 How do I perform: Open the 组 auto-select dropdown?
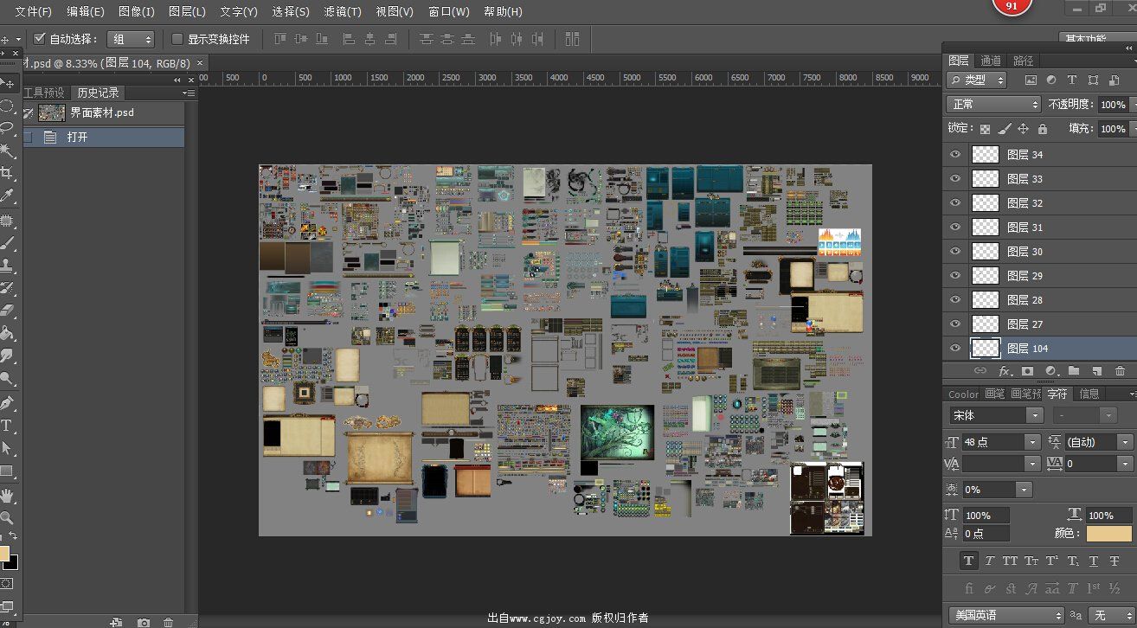tap(130, 39)
